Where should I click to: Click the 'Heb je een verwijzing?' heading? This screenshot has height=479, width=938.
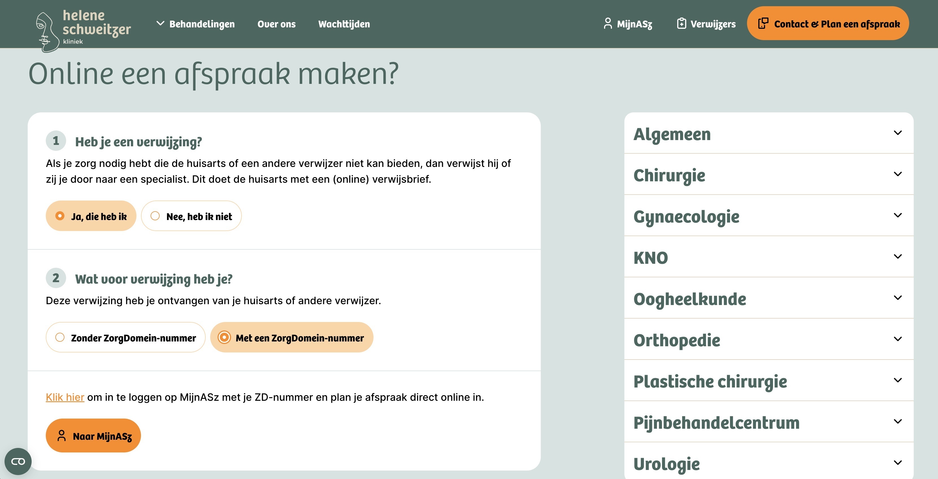(138, 142)
